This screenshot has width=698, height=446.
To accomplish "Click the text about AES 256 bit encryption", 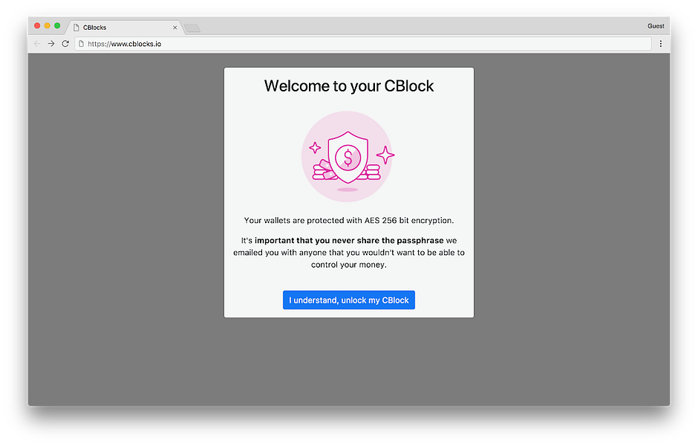I will (x=348, y=220).
